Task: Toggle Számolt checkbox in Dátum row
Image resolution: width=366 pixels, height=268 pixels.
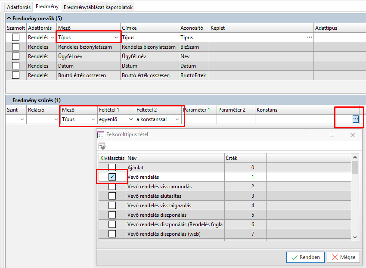Action: [x=16, y=66]
